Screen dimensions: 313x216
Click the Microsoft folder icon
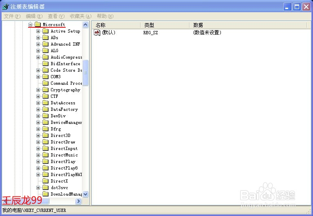(x=38, y=24)
